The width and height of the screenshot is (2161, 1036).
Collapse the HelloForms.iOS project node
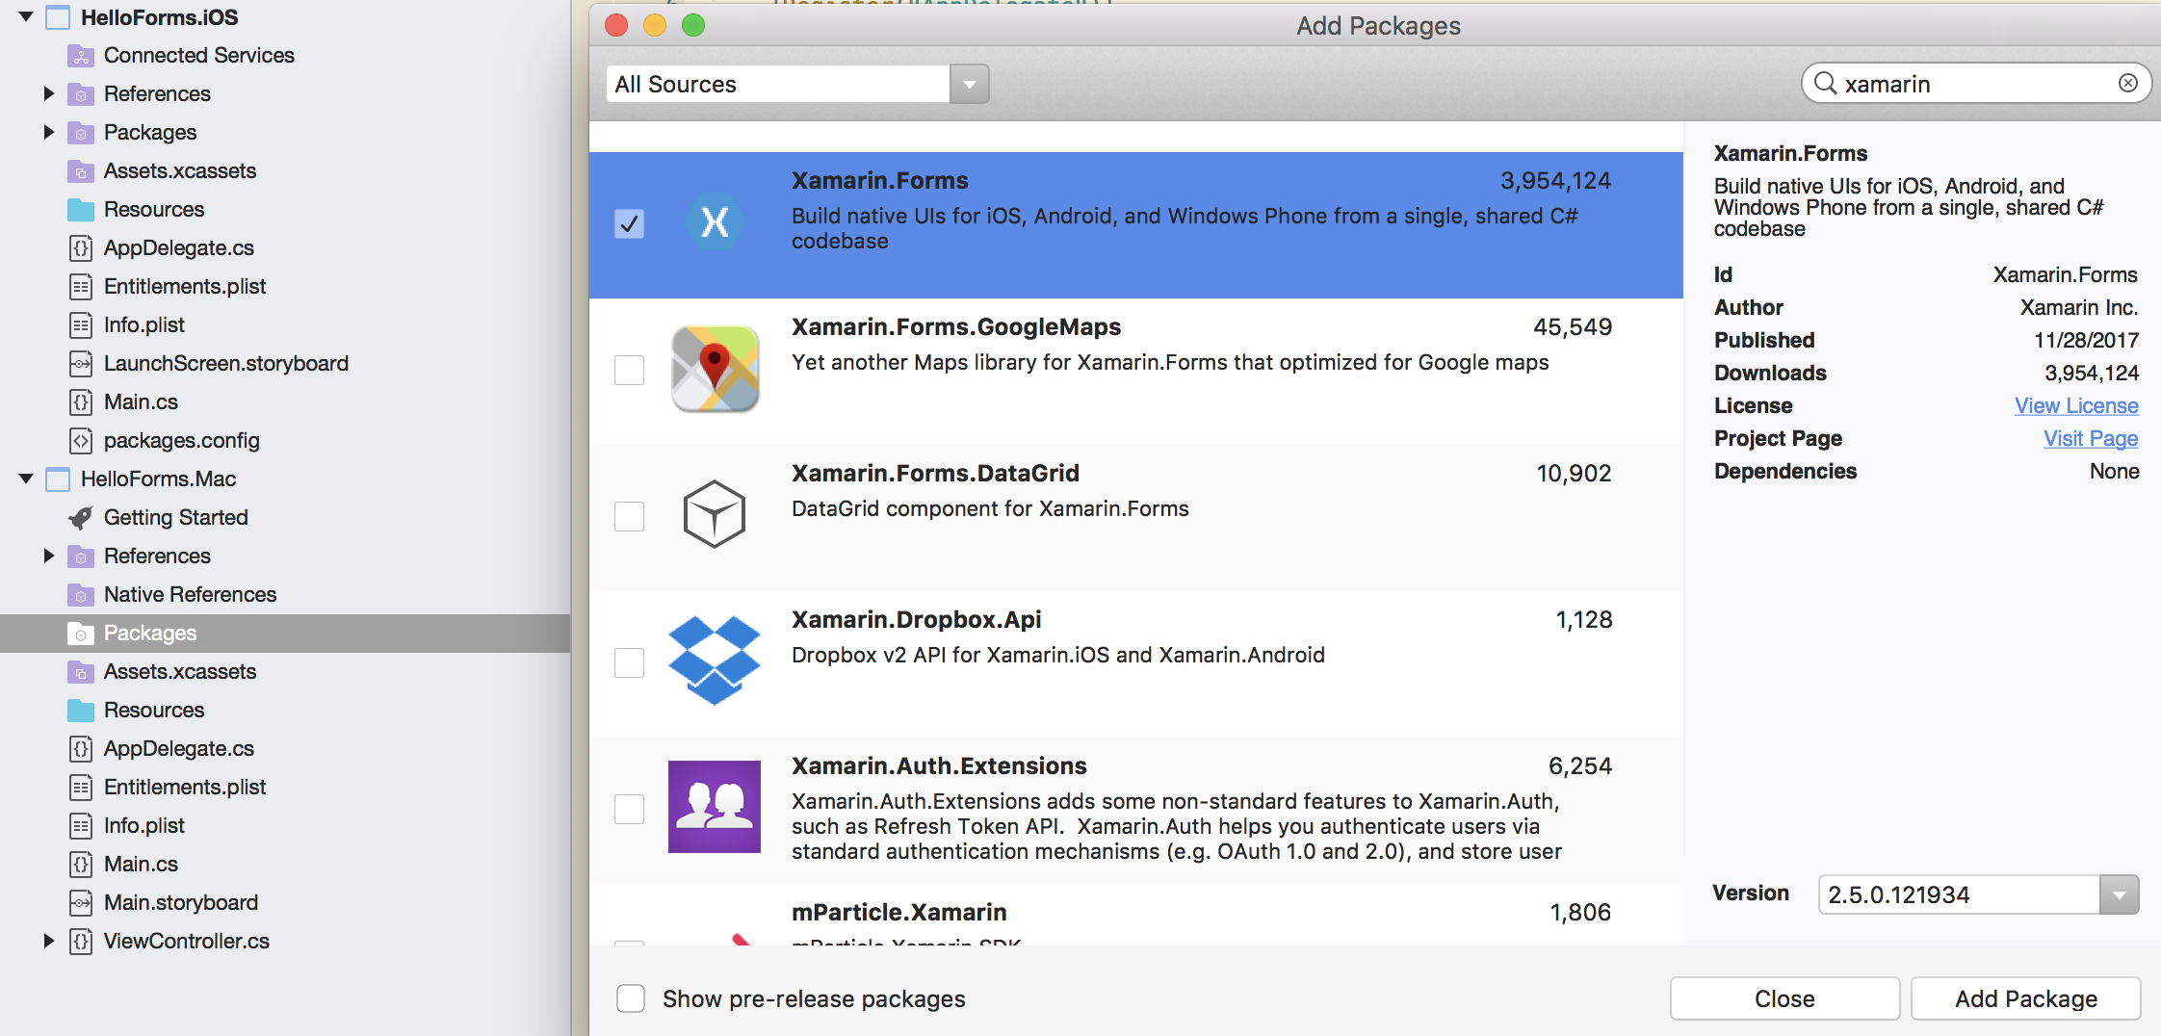[26, 17]
